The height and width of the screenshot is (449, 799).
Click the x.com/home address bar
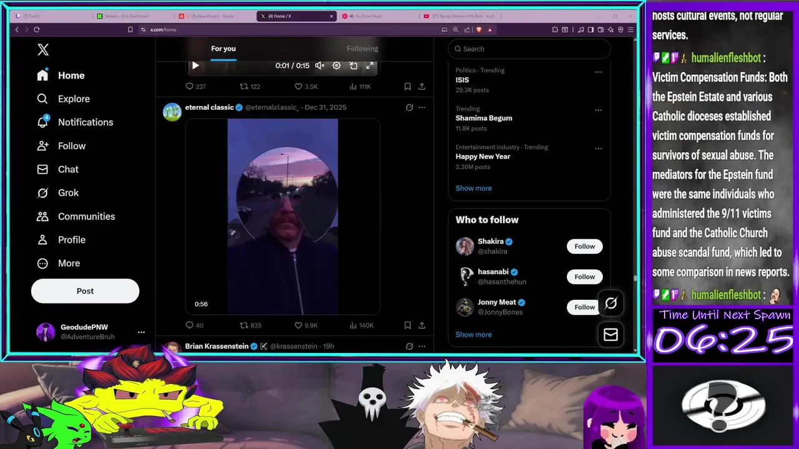tap(163, 29)
